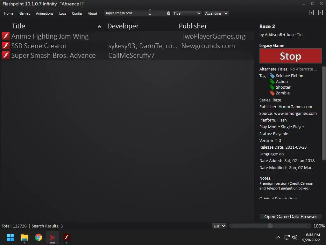
Task: Adjust the game list zoom slider handle
Action: 270,226
